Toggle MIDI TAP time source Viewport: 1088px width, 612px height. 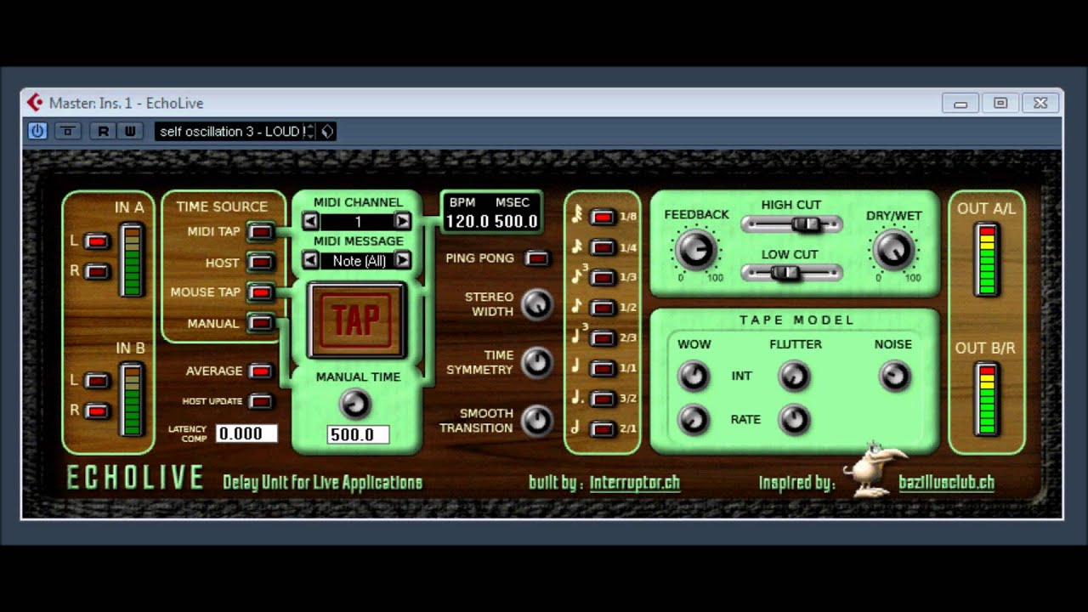260,231
